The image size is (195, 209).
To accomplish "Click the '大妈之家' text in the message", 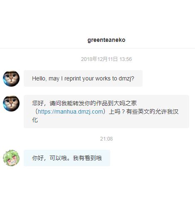I will tap(125, 103).
